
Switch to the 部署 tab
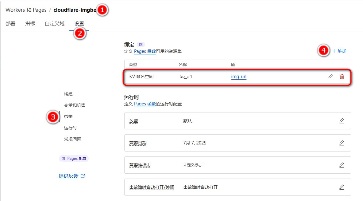pos(10,23)
